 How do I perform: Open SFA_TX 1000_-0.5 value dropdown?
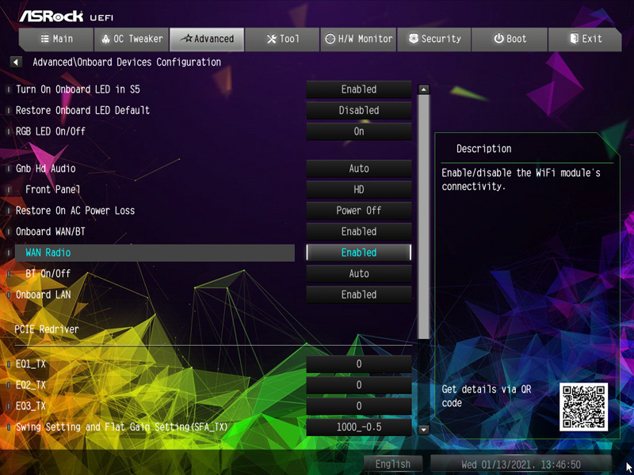pos(359,427)
